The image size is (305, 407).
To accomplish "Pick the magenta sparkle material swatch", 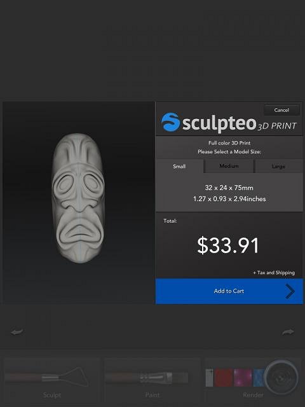I will (x=243, y=378).
